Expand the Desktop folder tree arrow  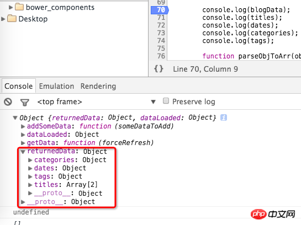(x=3, y=19)
